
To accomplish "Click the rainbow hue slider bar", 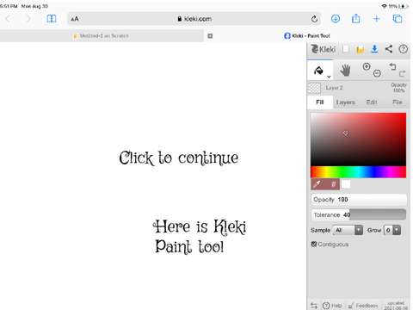I will tap(359, 172).
